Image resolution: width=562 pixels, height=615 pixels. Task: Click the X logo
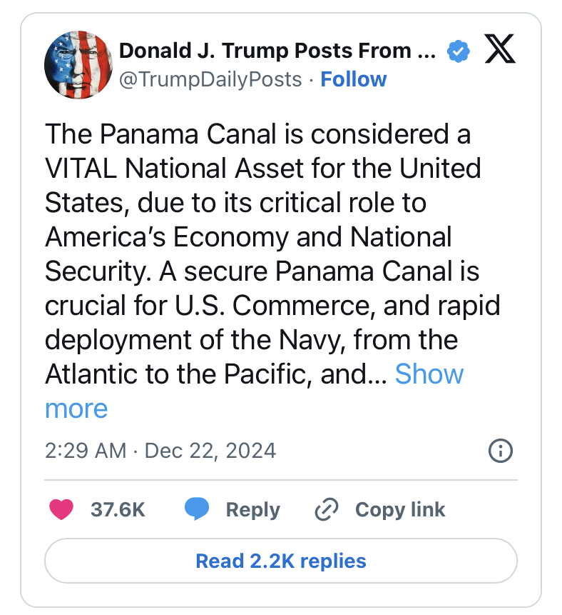(500, 51)
